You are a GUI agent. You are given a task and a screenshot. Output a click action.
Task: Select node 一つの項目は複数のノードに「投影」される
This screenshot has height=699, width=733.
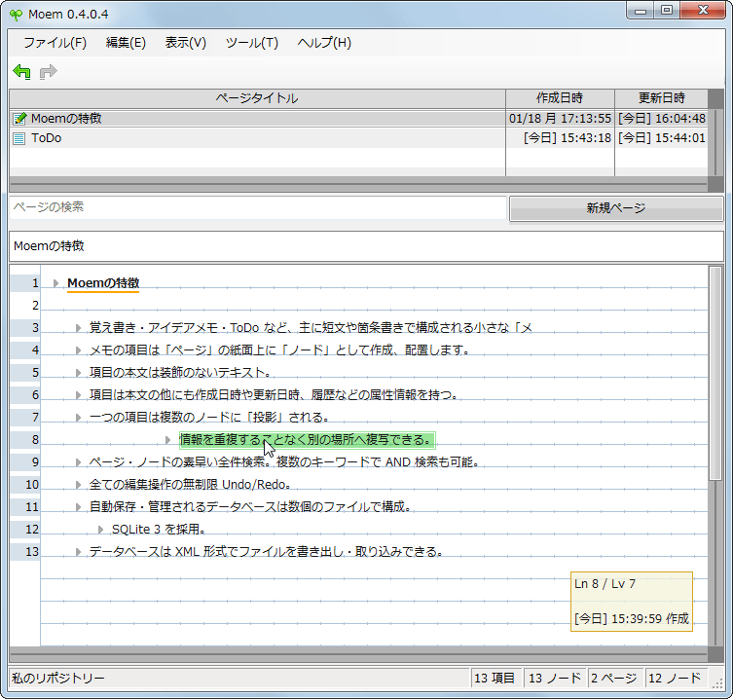pyautogui.click(x=209, y=417)
